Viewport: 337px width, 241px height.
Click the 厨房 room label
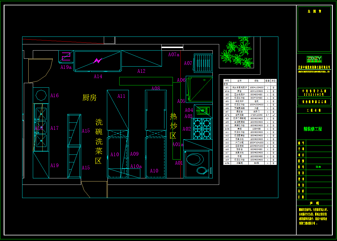click(x=90, y=98)
